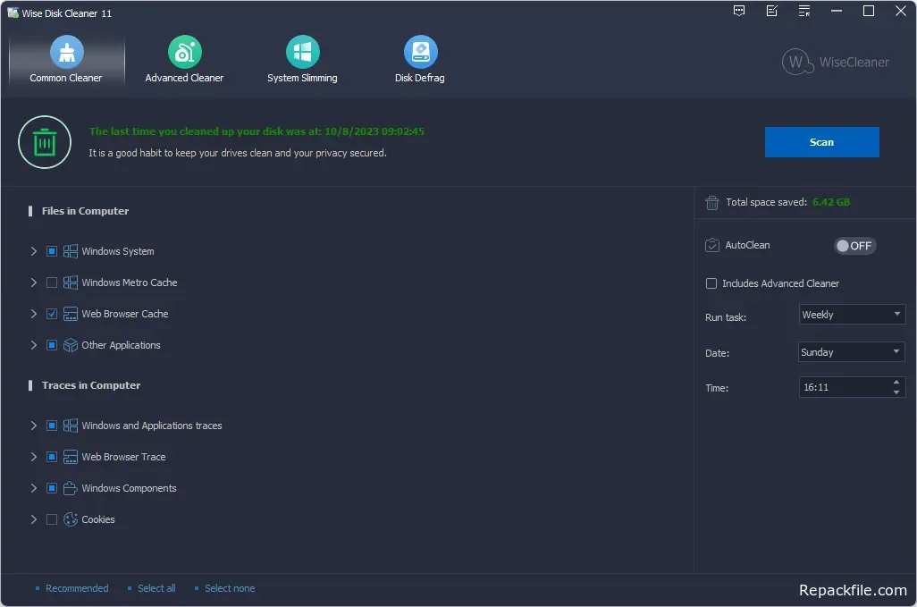Screen dimensions: 917x607
Task: Check the Windows Metro Cache checkbox
Action: [x=52, y=282]
